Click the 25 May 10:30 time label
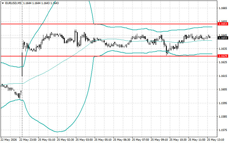This screenshot has width=229, height=143. (178, 140)
